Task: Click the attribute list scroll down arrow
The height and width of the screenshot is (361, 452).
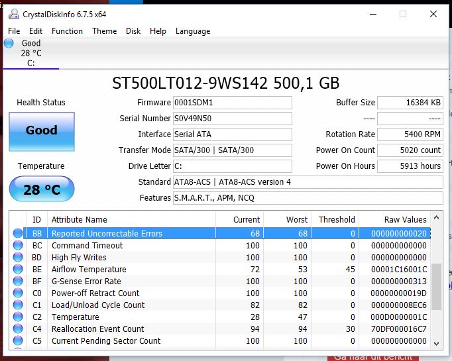Action: [437, 343]
